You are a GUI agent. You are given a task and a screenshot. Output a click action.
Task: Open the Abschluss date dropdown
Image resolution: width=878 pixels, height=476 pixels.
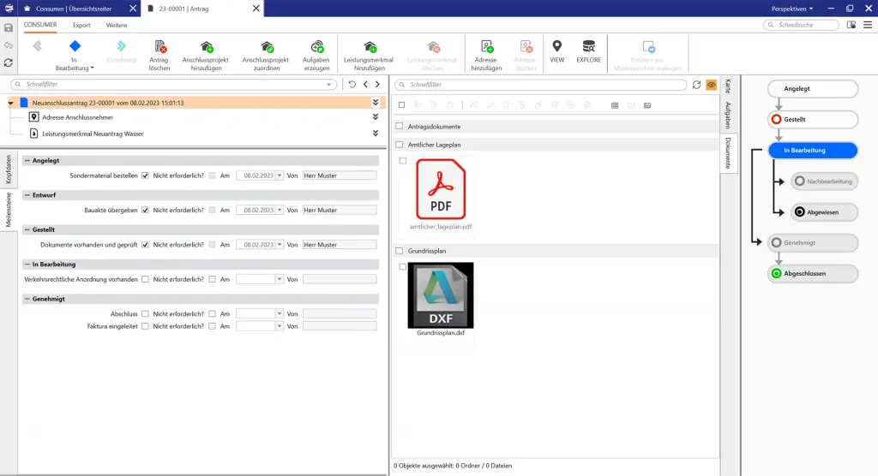coord(279,314)
